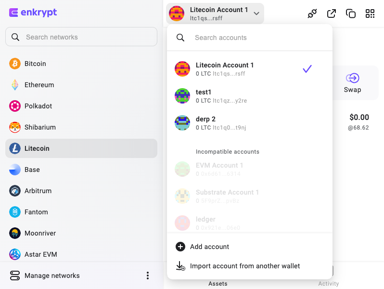The image size is (384, 289).
Task: Click the Litecoin logo icon
Action: (15, 148)
